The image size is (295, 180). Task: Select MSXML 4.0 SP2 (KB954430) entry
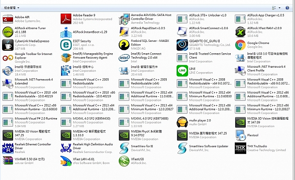click(86, 122)
